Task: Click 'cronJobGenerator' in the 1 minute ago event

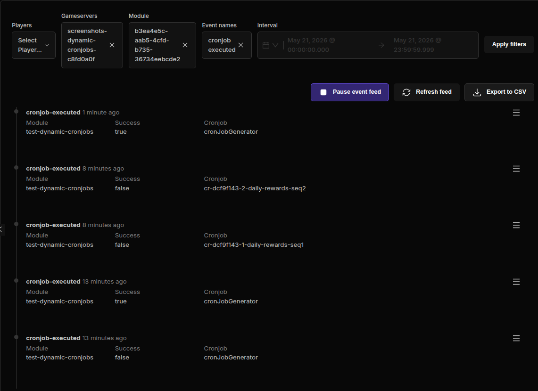Action: [x=231, y=132]
